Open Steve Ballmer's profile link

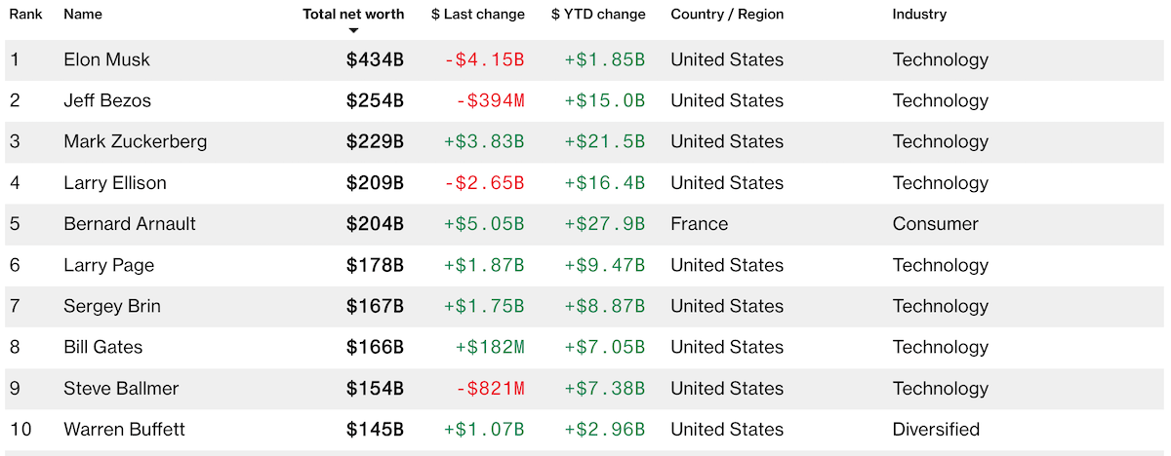pyautogui.click(x=121, y=388)
